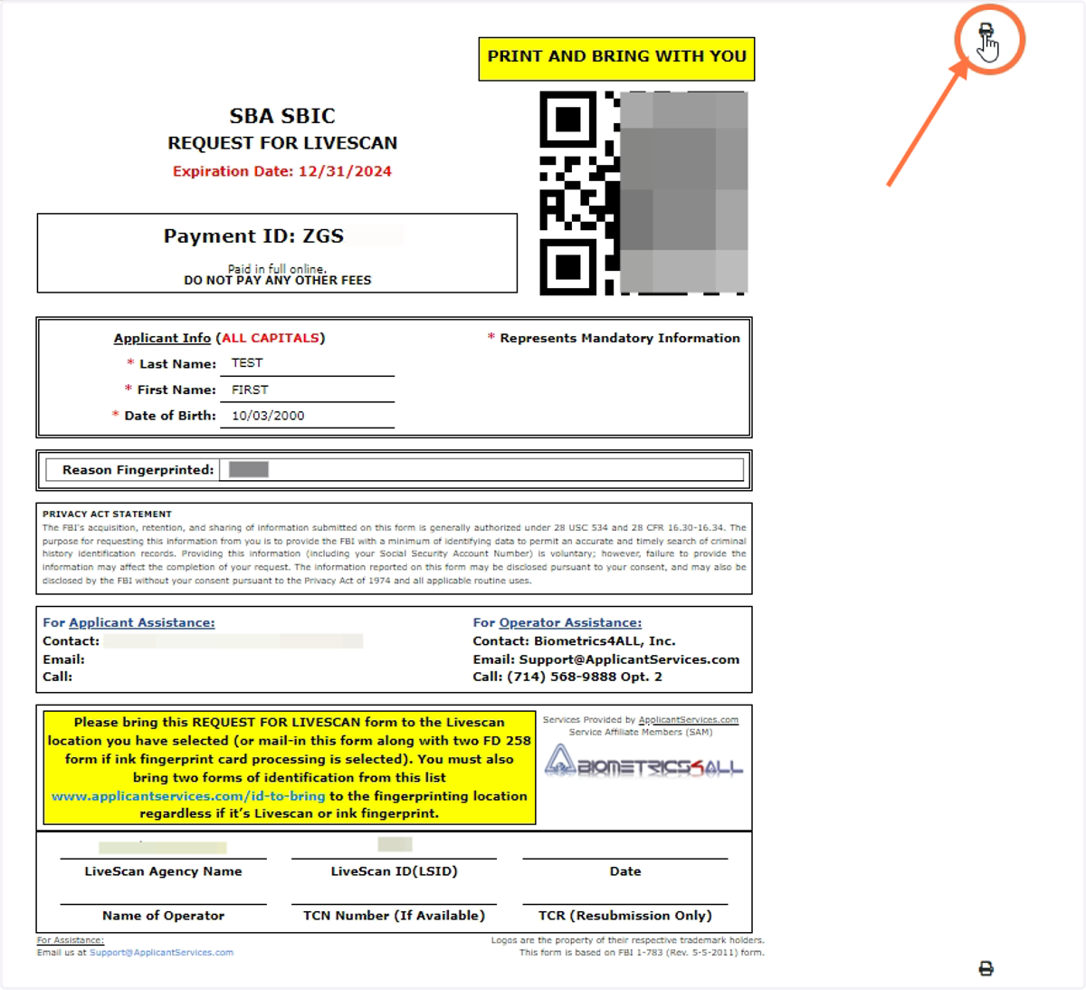This screenshot has width=1086, height=990.
Task: Click the For Operator Assistance heading
Action: click(557, 623)
